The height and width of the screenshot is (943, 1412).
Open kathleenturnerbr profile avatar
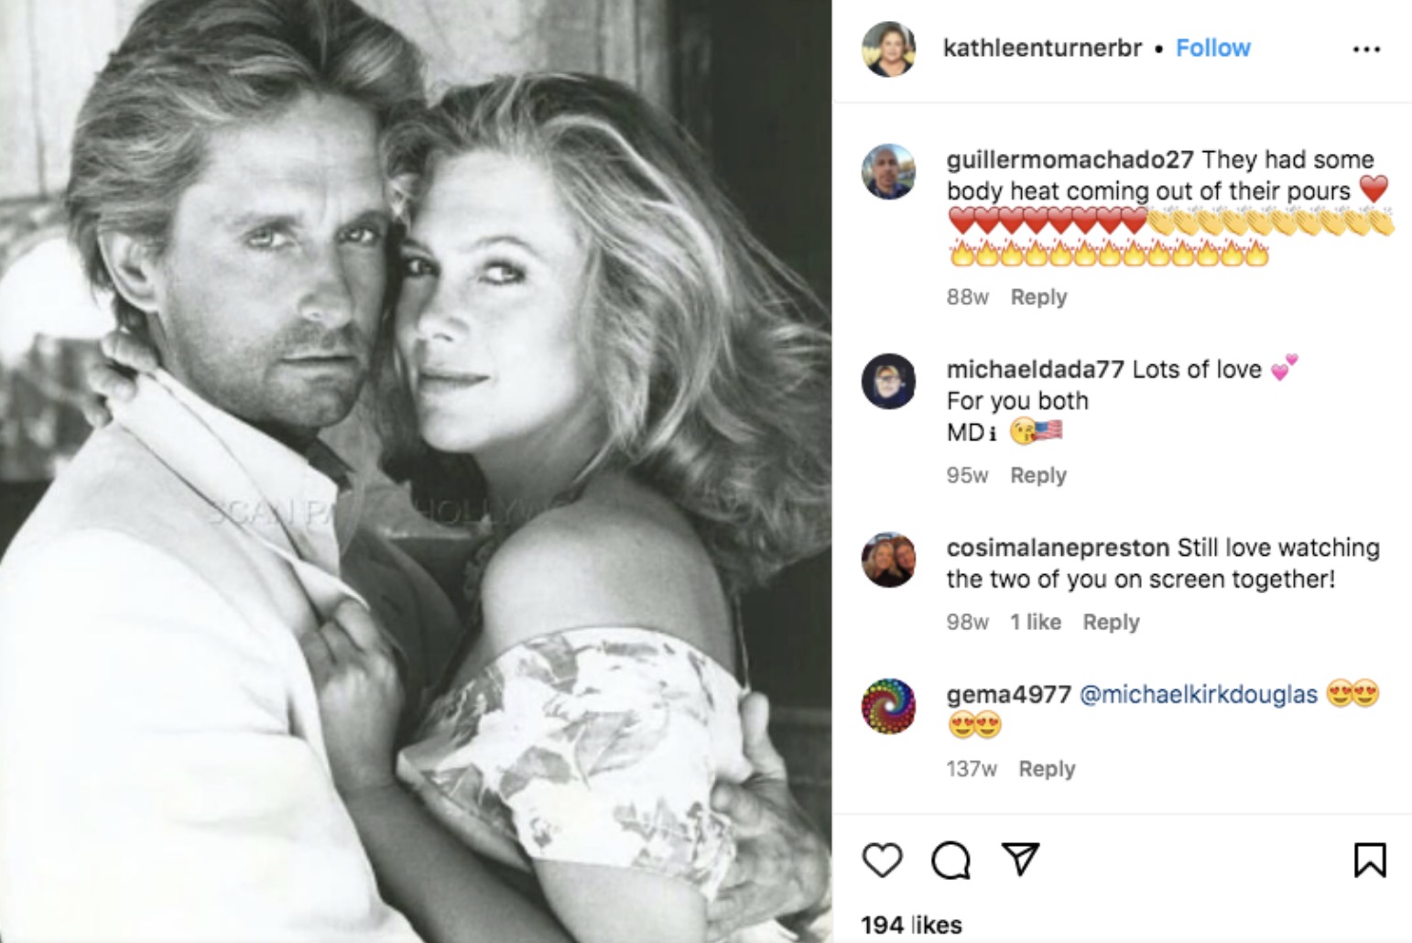(x=889, y=49)
